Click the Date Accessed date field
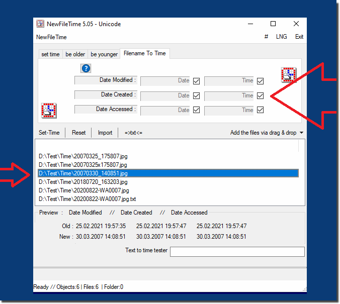This screenshot has height=304, width=340. click(x=165, y=110)
